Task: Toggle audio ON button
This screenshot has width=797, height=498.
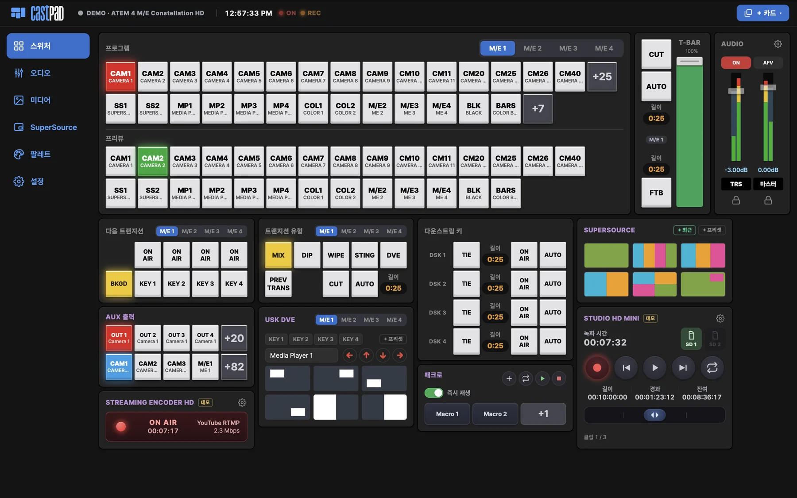Action: [x=736, y=63]
